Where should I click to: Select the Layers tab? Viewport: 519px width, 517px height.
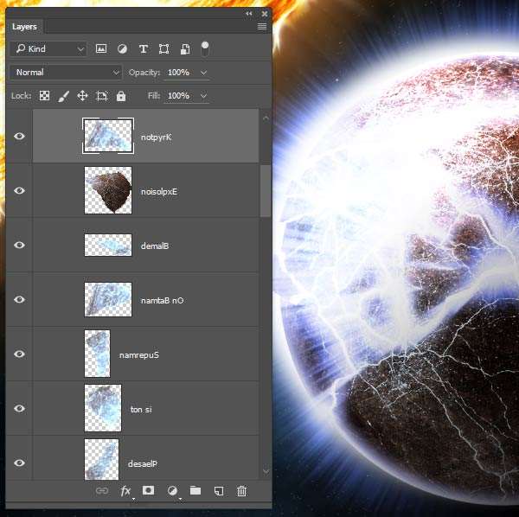pyautogui.click(x=24, y=27)
